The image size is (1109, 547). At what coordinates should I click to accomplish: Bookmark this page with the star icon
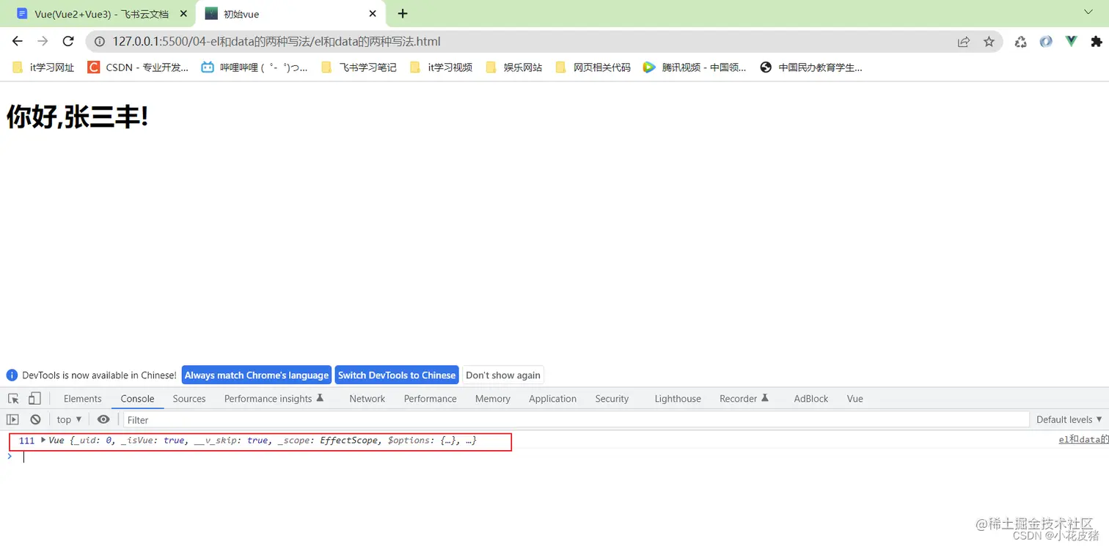[989, 42]
